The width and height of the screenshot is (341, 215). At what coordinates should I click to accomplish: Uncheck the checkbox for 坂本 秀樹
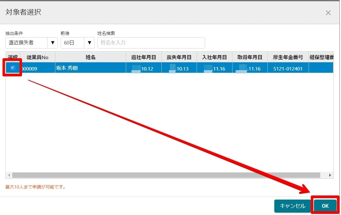click(x=13, y=68)
